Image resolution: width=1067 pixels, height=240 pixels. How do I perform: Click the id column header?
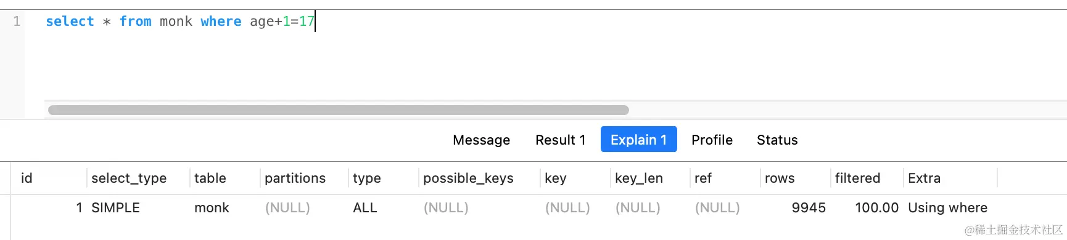(x=49, y=178)
